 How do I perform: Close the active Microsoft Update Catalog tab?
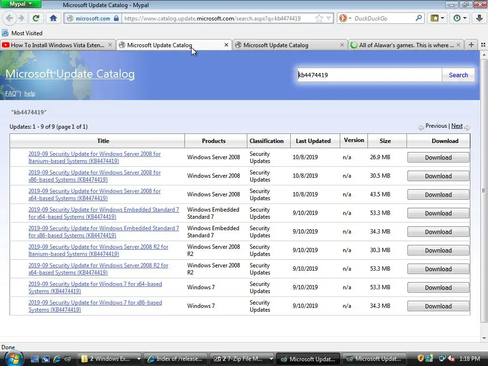tap(226, 45)
